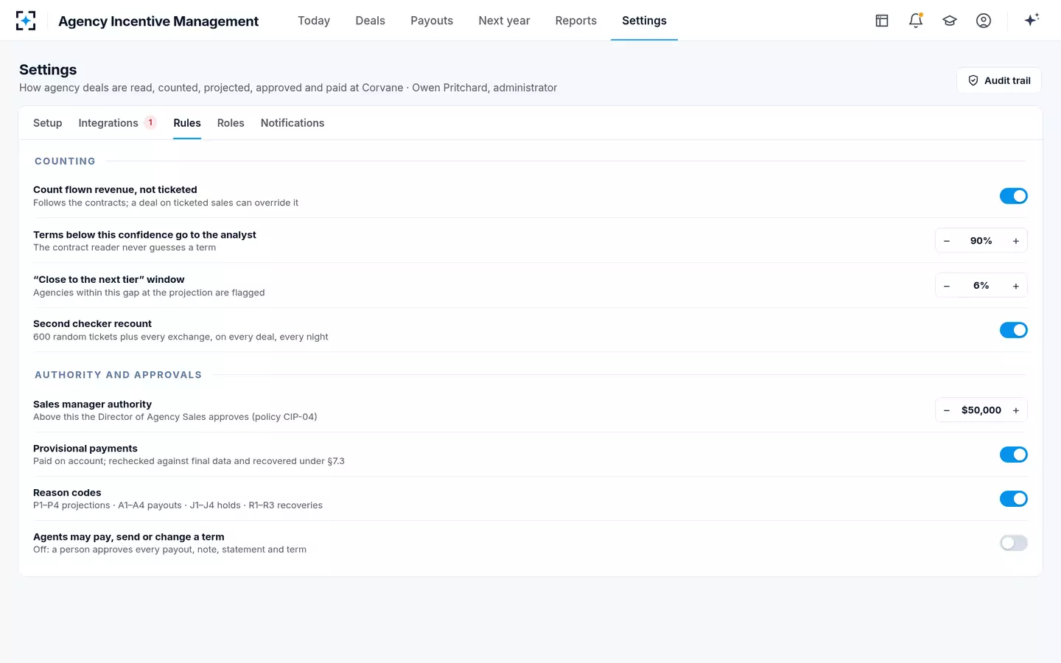Decrease the close-to-next-tier window below 6%
1061x663 pixels.
click(947, 286)
